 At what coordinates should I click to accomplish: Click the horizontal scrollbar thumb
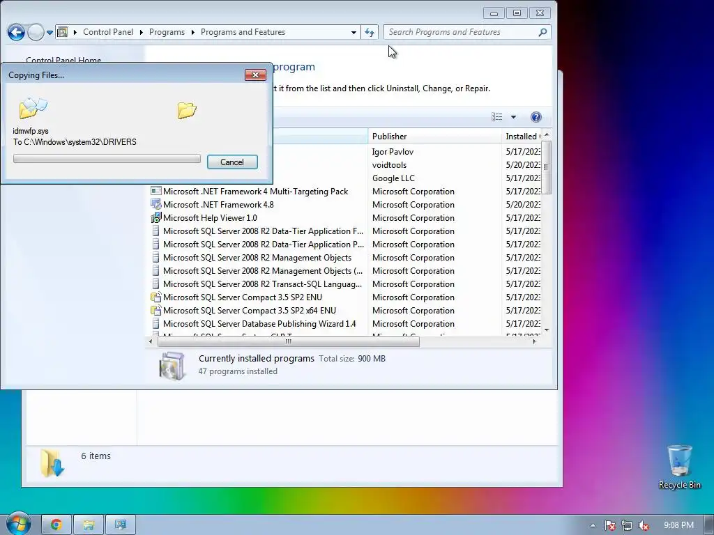[288, 341]
